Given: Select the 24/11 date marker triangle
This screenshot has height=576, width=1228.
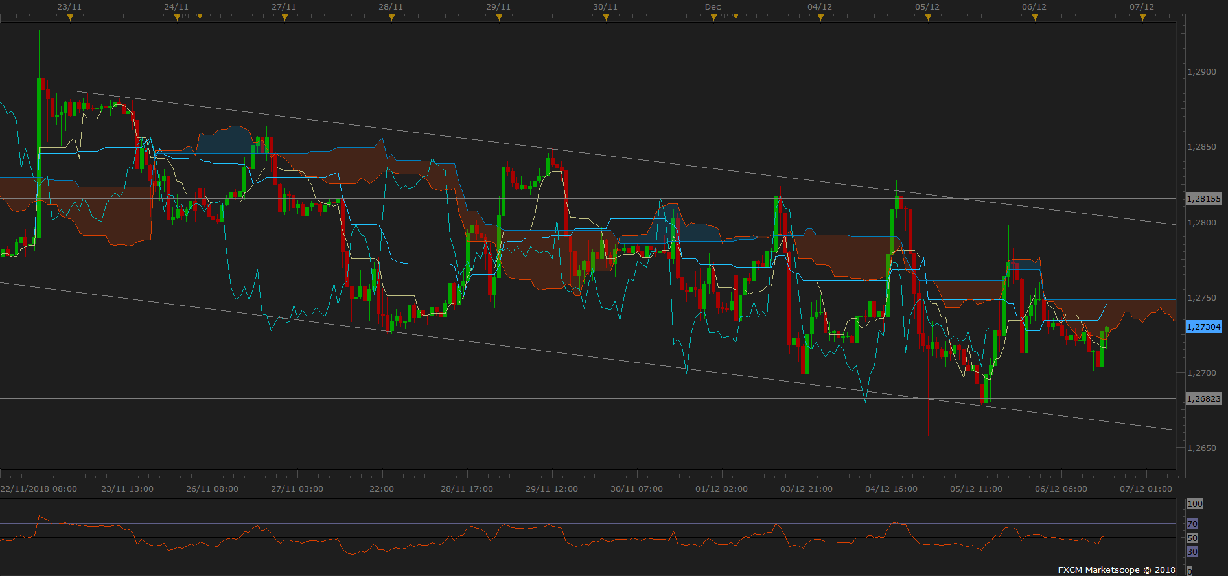Looking at the screenshot, I should pyautogui.click(x=177, y=18).
